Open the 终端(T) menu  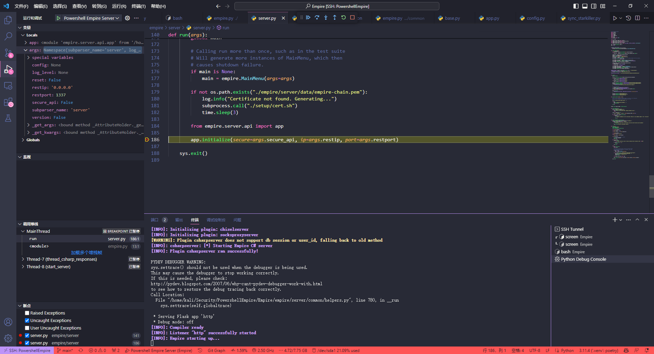tap(138, 6)
